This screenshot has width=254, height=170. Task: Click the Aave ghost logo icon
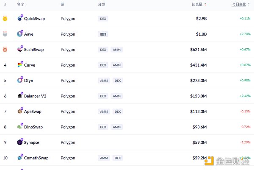tap(20, 34)
